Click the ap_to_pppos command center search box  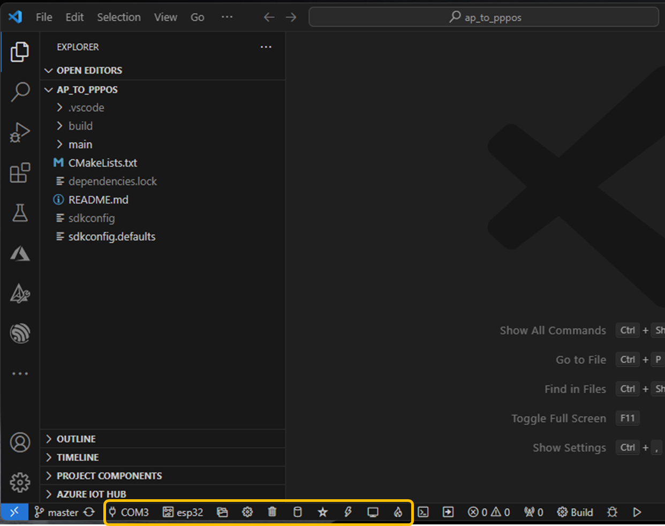point(484,17)
